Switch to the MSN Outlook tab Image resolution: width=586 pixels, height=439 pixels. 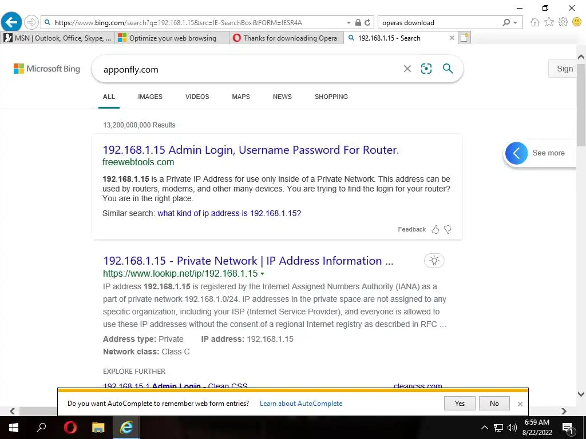[58, 38]
